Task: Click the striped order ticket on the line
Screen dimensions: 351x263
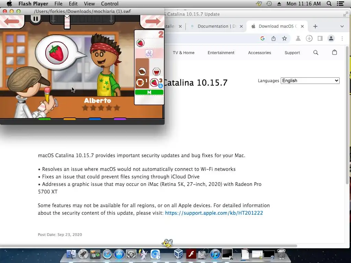Action: point(67,22)
